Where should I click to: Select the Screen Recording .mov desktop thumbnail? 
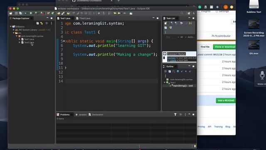(254, 24)
